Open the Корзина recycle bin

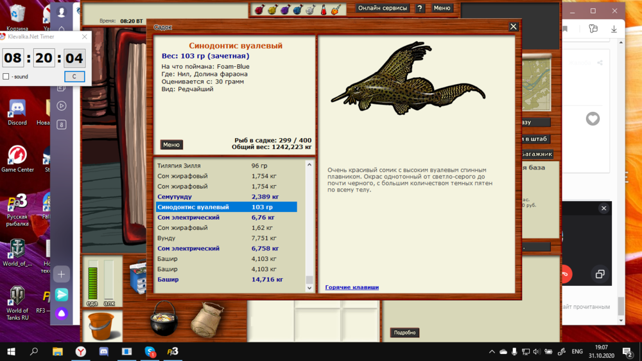(x=17, y=18)
